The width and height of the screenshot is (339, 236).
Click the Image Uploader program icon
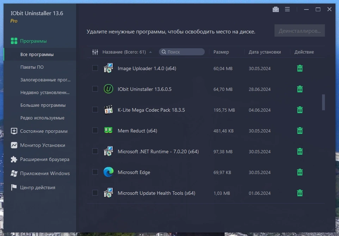(108, 68)
